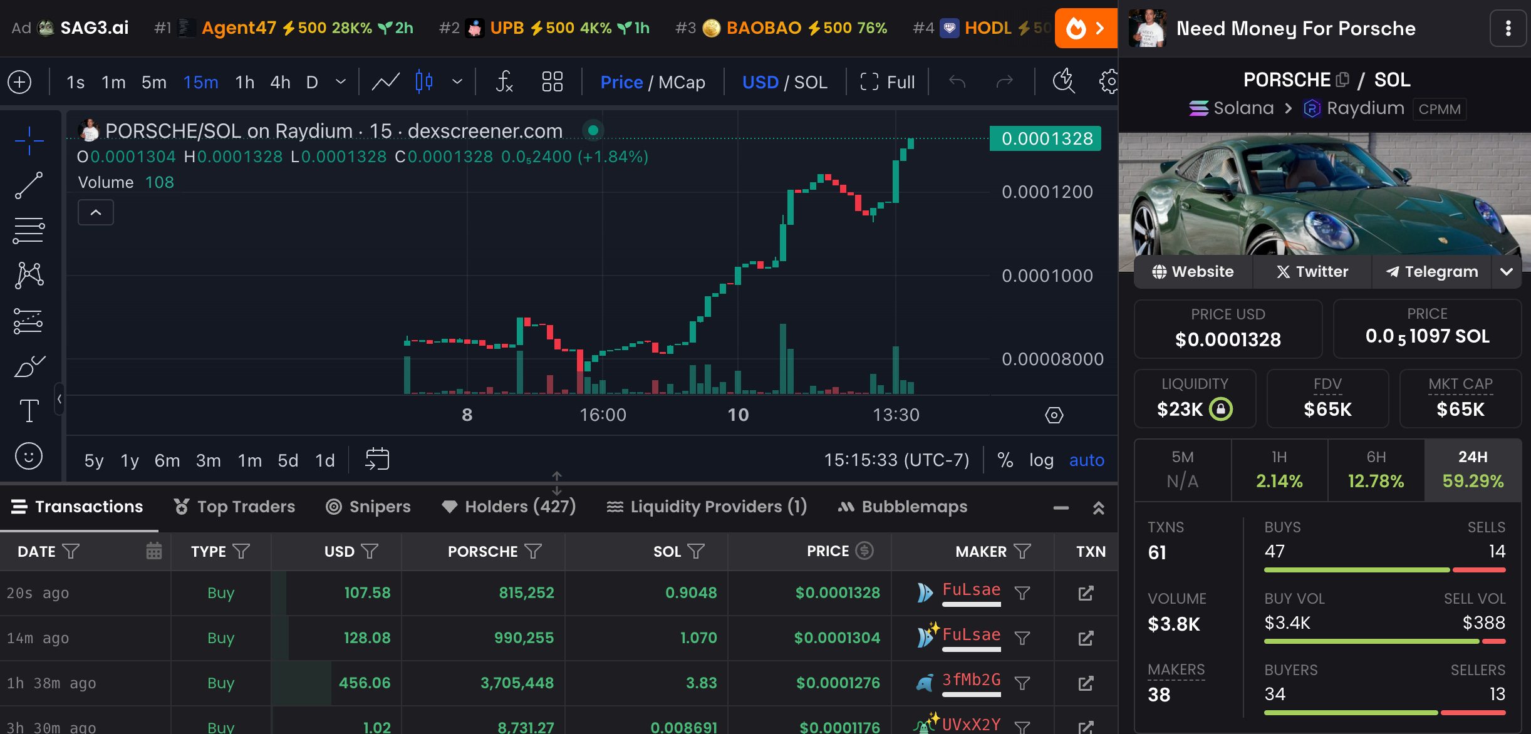This screenshot has height=734, width=1531.
Task: Open the Fibonacci retracement tool
Action: (29, 230)
